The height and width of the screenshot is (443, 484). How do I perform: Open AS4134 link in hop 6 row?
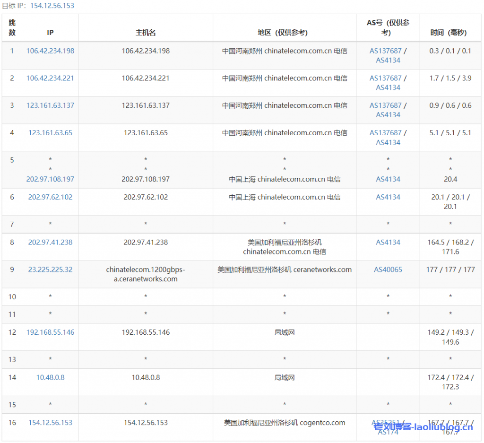(x=388, y=197)
